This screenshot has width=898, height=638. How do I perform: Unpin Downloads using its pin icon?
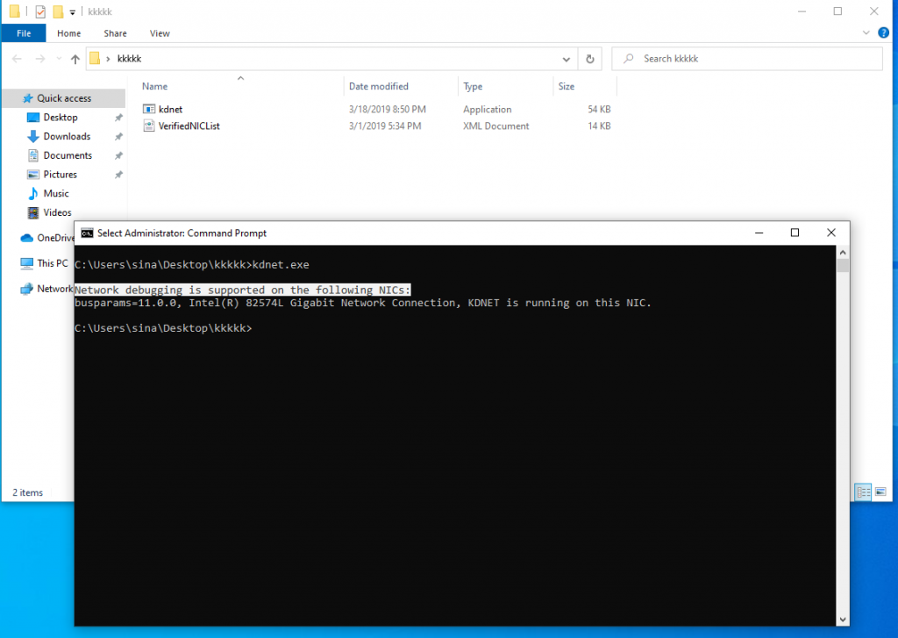pos(118,136)
